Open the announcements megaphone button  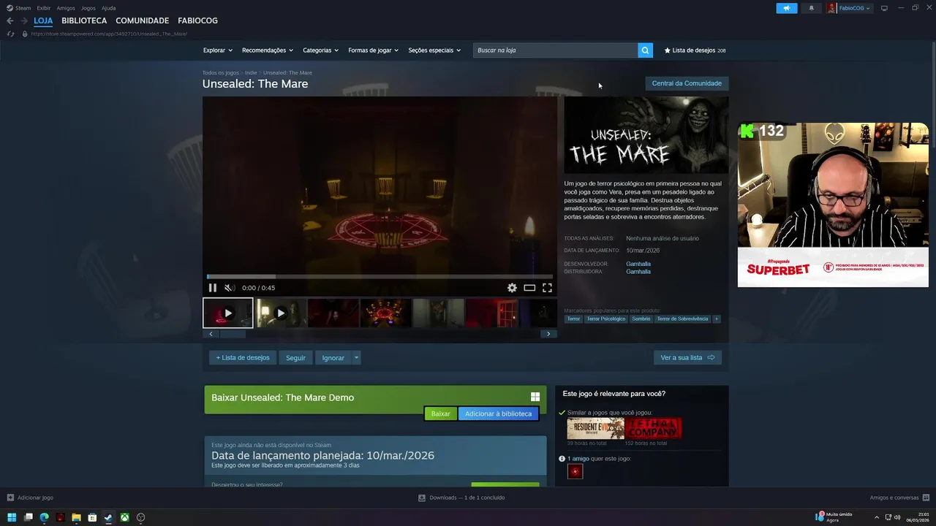(x=787, y=8)
